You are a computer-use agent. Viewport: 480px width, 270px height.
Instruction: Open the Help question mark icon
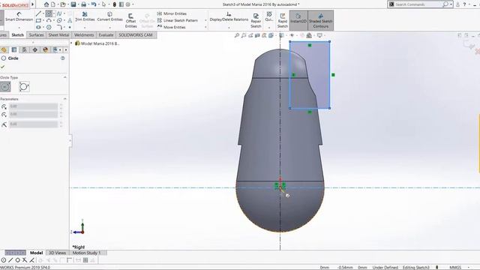pos(464,4)
